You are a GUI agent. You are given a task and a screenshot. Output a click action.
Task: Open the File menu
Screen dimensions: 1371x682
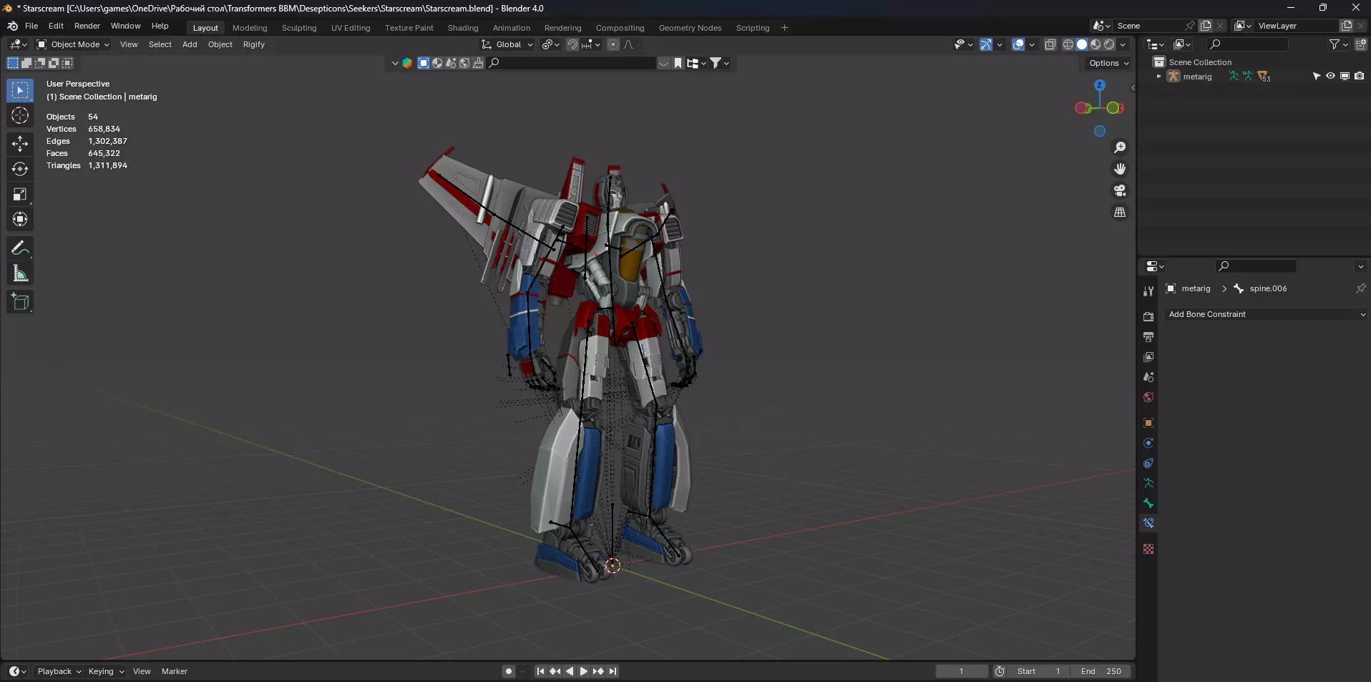click(31, 26)
